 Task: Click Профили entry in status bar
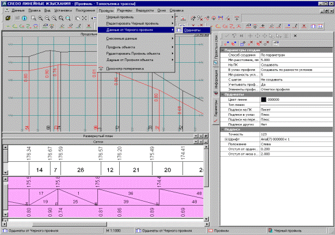(222, 231)
